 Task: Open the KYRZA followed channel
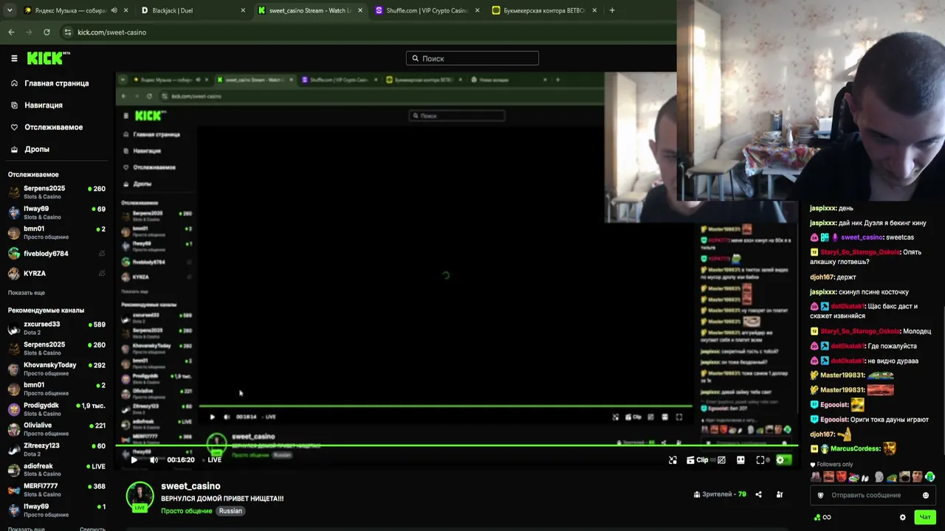56,274
